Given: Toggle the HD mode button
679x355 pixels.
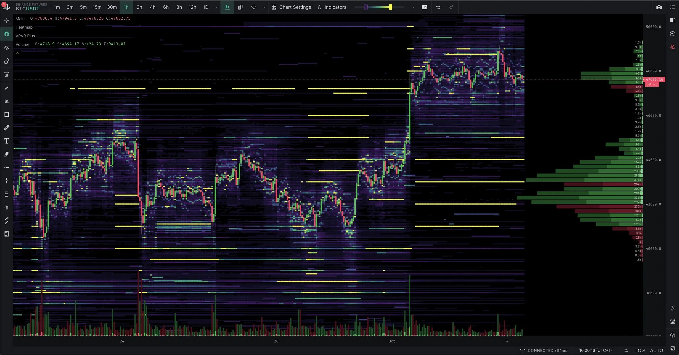Looking at the screenshot, I should [424, 7].
